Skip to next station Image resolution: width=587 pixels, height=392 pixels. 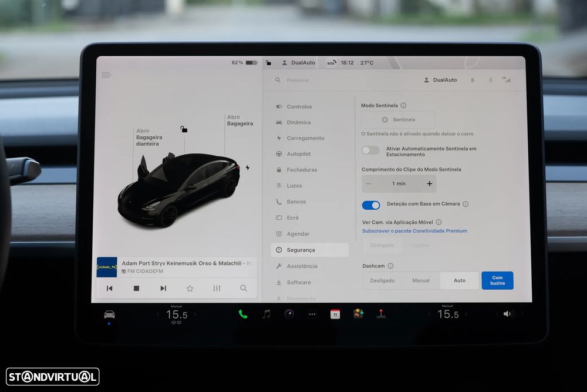(x=163, y=288)
